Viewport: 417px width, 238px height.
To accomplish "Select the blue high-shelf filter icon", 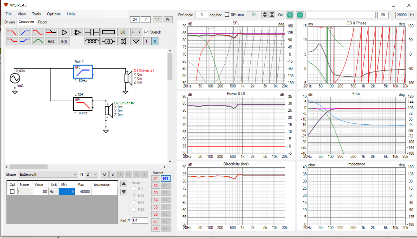I will click(x=25, y=41).
